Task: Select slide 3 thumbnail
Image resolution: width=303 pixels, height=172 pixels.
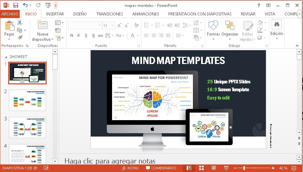Action: click(27, 127)
